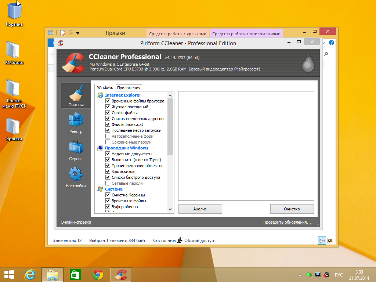Screen dimensions: 376x282
Task: Select the Система group heading
Action: [x=114, y=189]
